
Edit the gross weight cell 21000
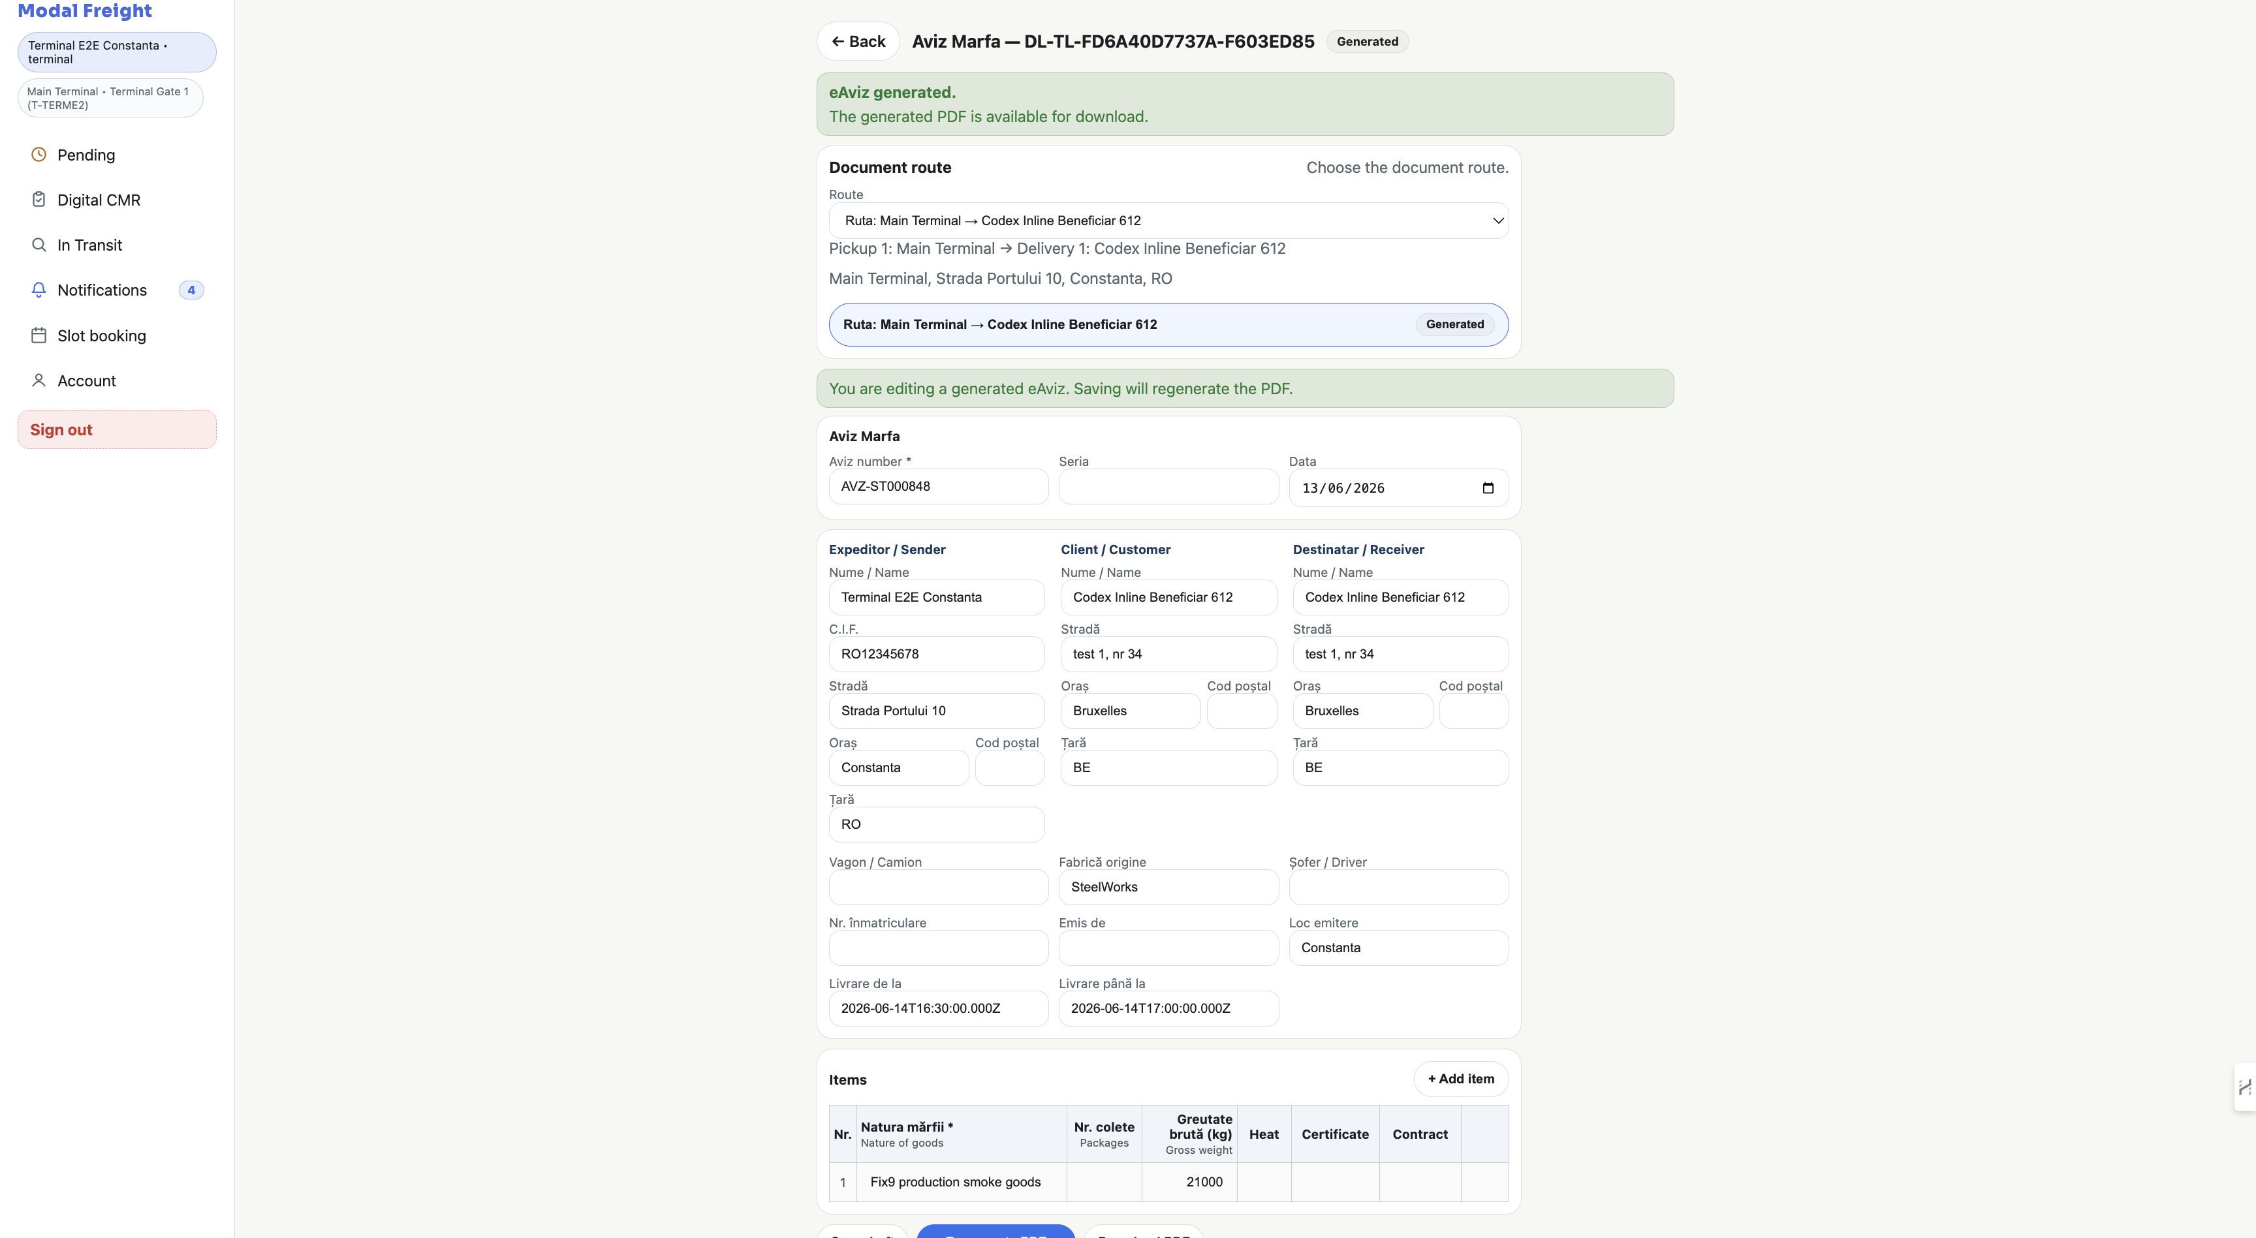pos(1189,1182)
